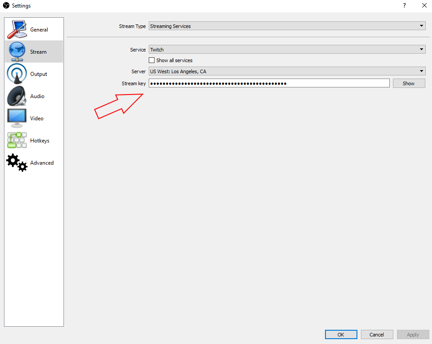
Task: Click the Video monitor icon
Action: (x=17, y=118)
